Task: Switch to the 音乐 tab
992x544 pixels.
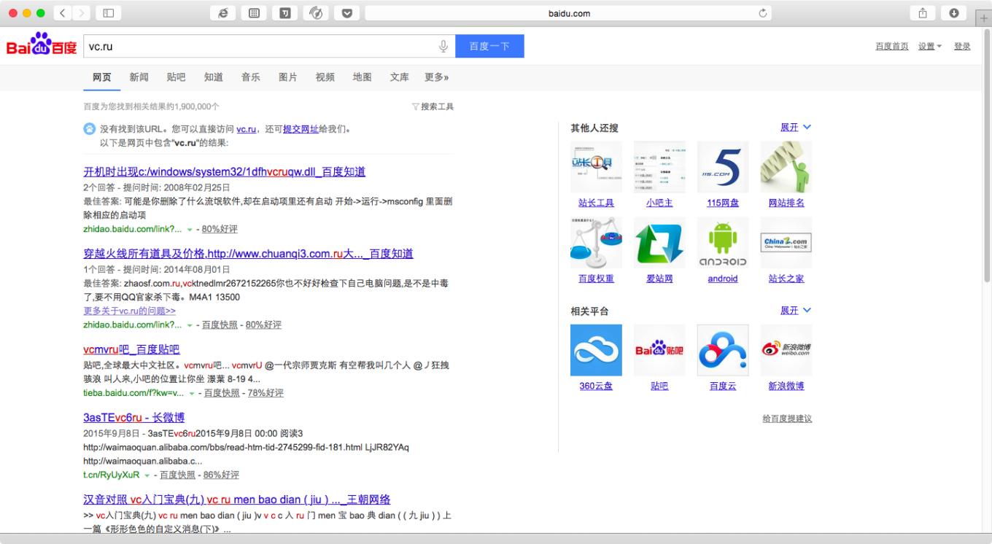Action: coord(251,77)
